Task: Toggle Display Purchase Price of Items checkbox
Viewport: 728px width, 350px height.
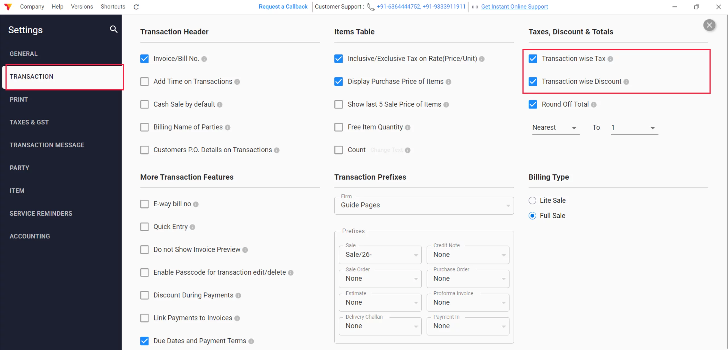Action: 338,82
